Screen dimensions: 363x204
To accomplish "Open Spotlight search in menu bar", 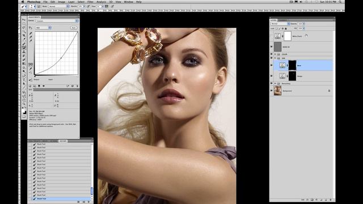I will [x=340, y=2].
